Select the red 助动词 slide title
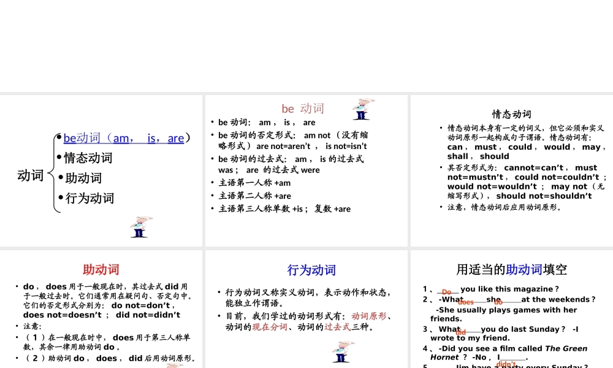613x368 pixels. point(101,270)
